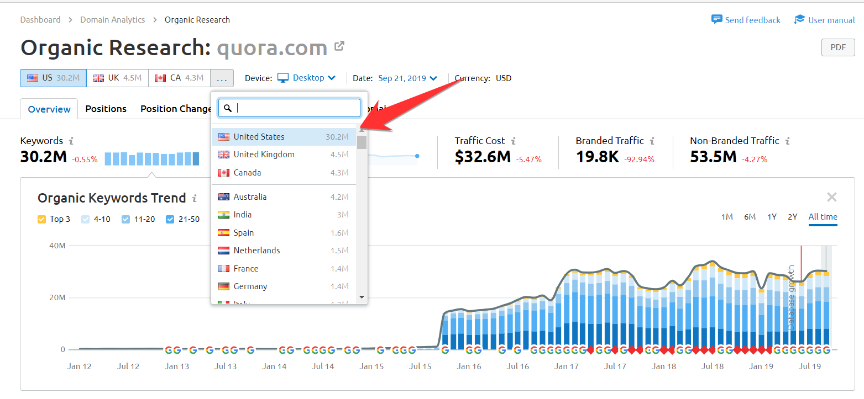The height and width of the screenshot is (399, 864).
Task: Expand the Sep 21, 2019 date picker
Action: tap(408, 78)
